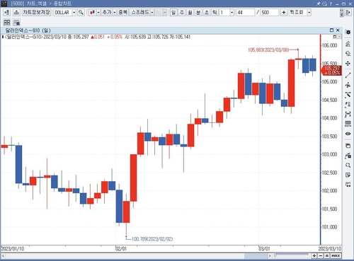Select the trend line drawing tool
This screenshot has height=261, width=354.
[348, 75]
